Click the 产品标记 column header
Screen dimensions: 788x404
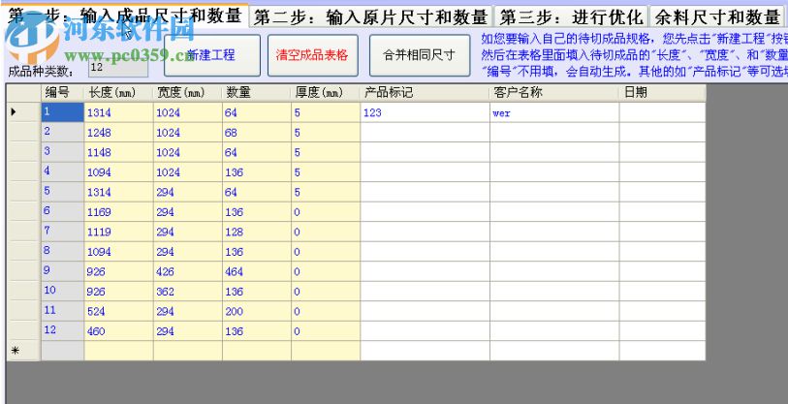[426, 92]
